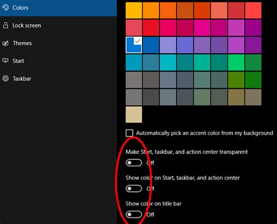The image size is (277, 224).
Task: Pick the darker blue swatch beside selected blue
Action: tap(151, 45)
